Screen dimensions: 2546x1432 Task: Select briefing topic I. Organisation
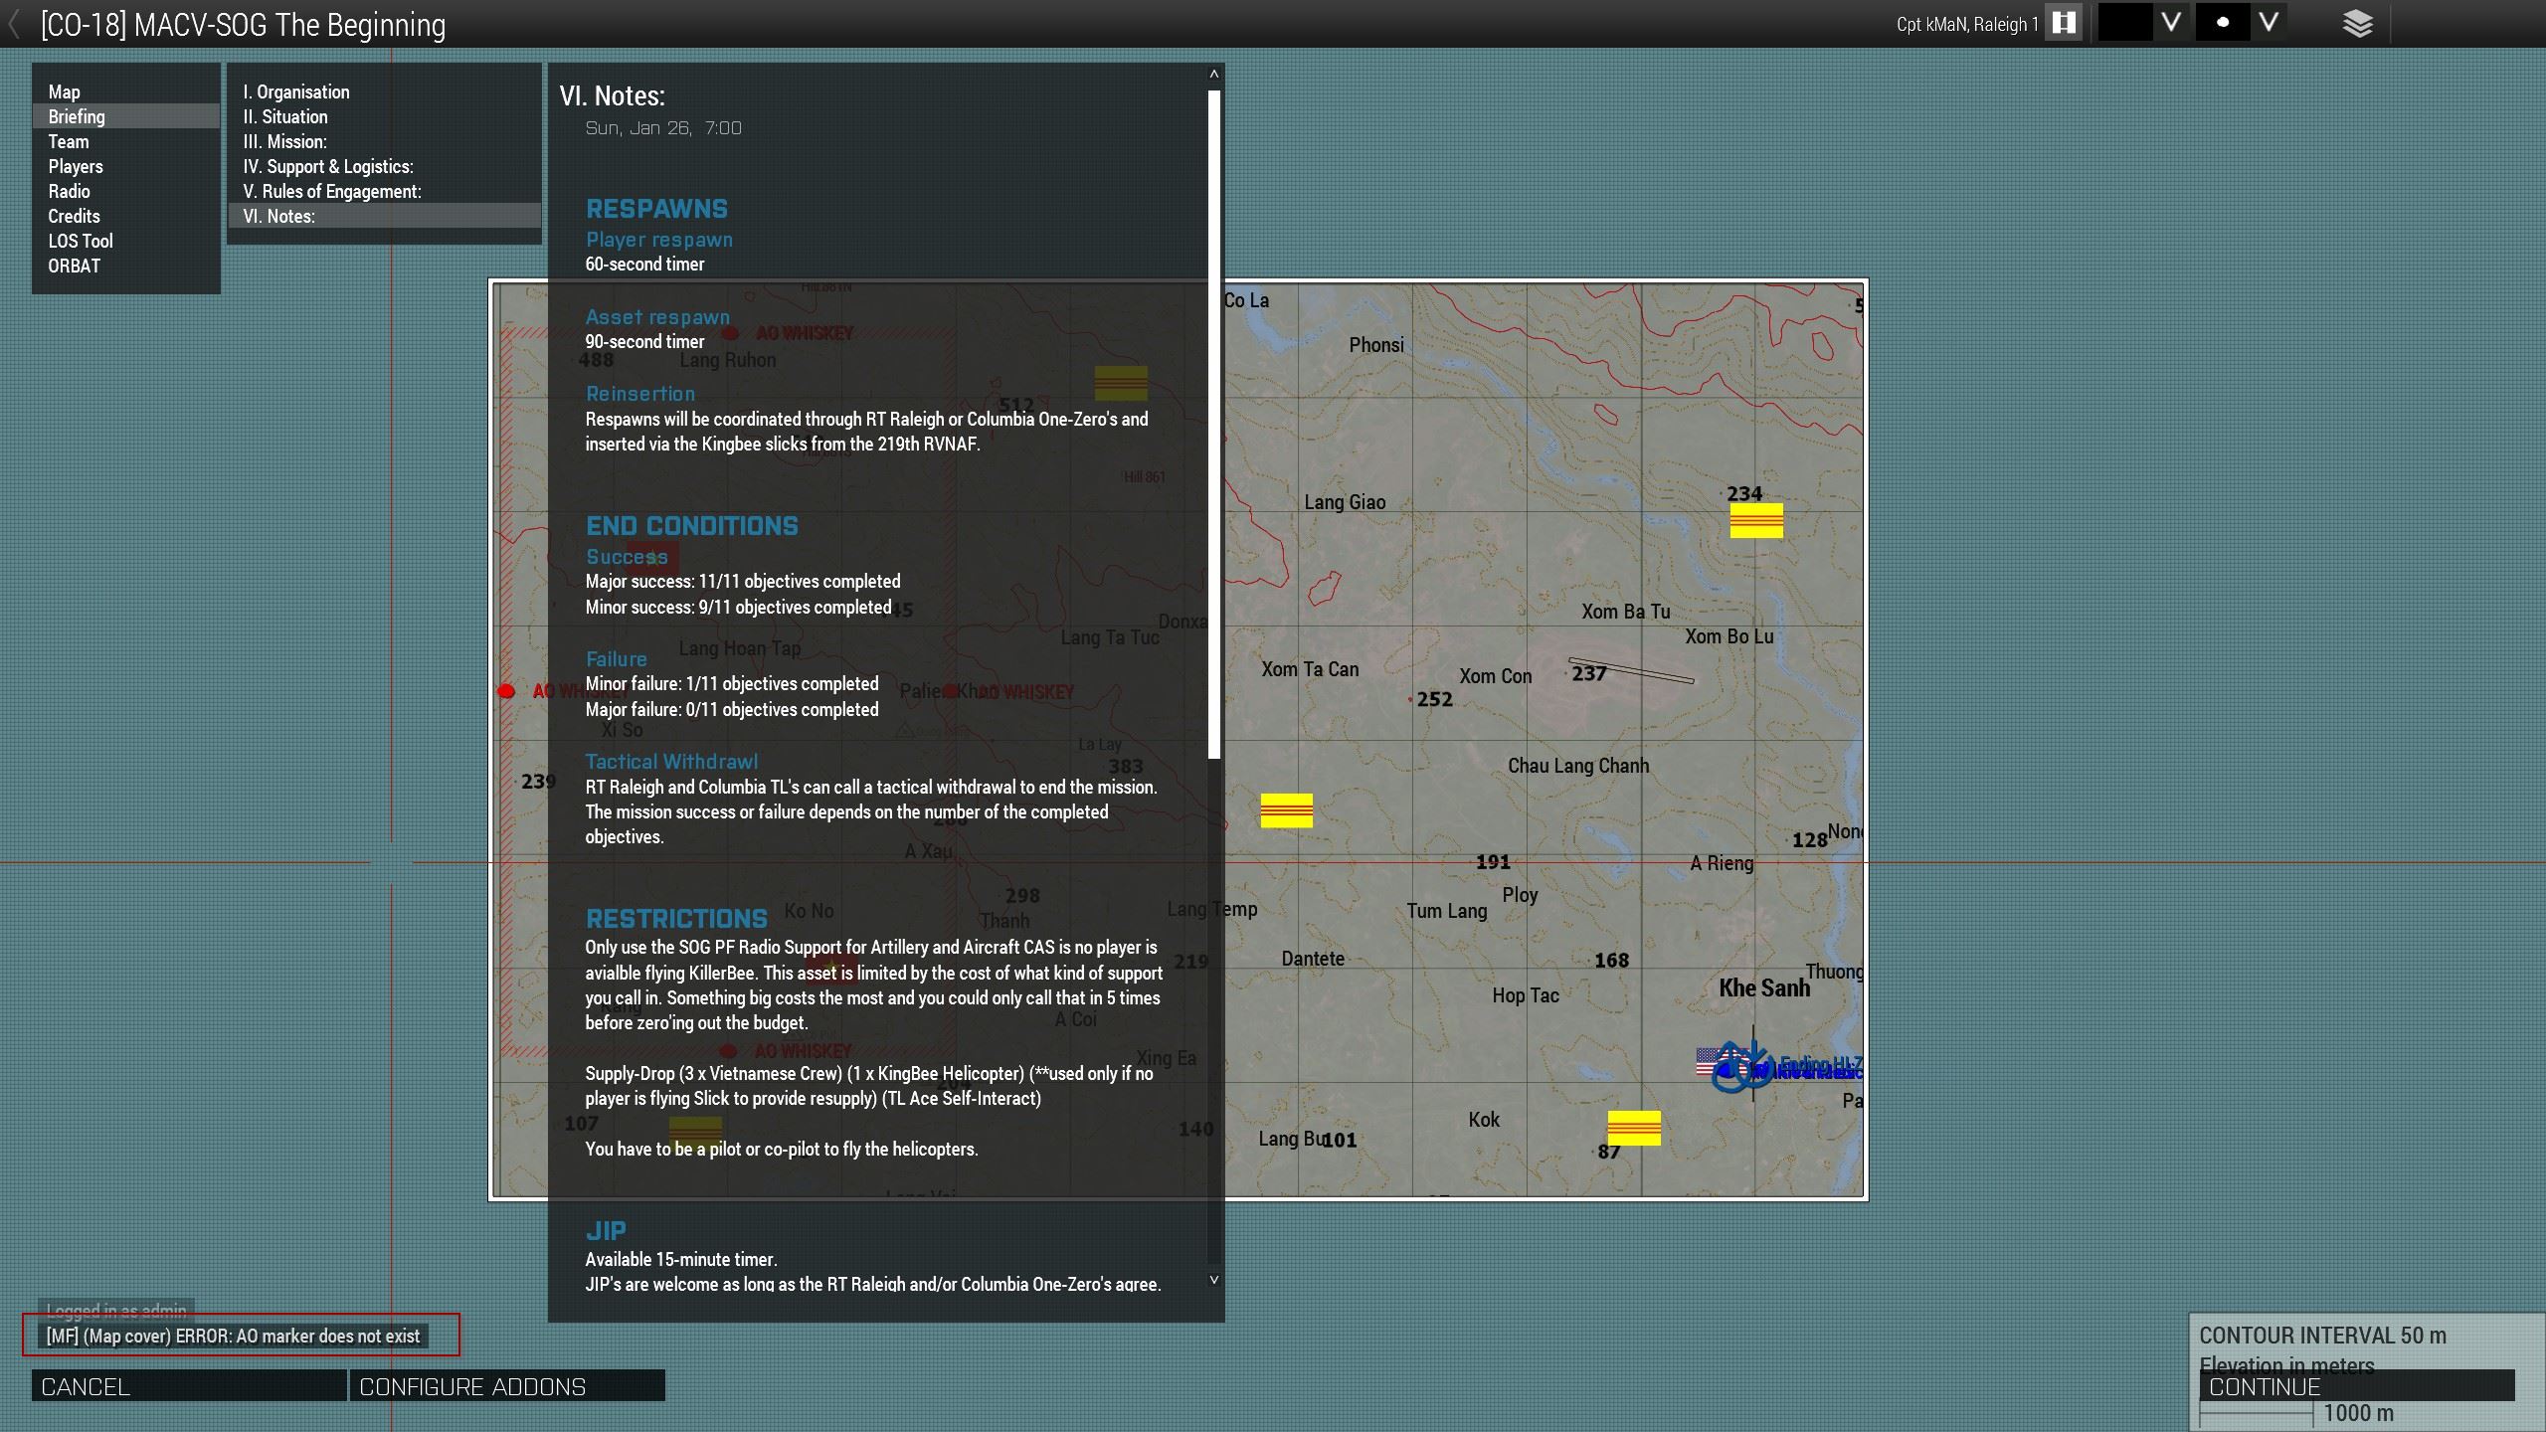385,91
